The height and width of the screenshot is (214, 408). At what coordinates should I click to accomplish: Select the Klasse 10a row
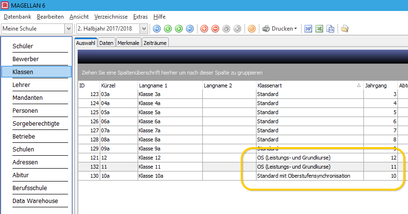tap(238, 176)
